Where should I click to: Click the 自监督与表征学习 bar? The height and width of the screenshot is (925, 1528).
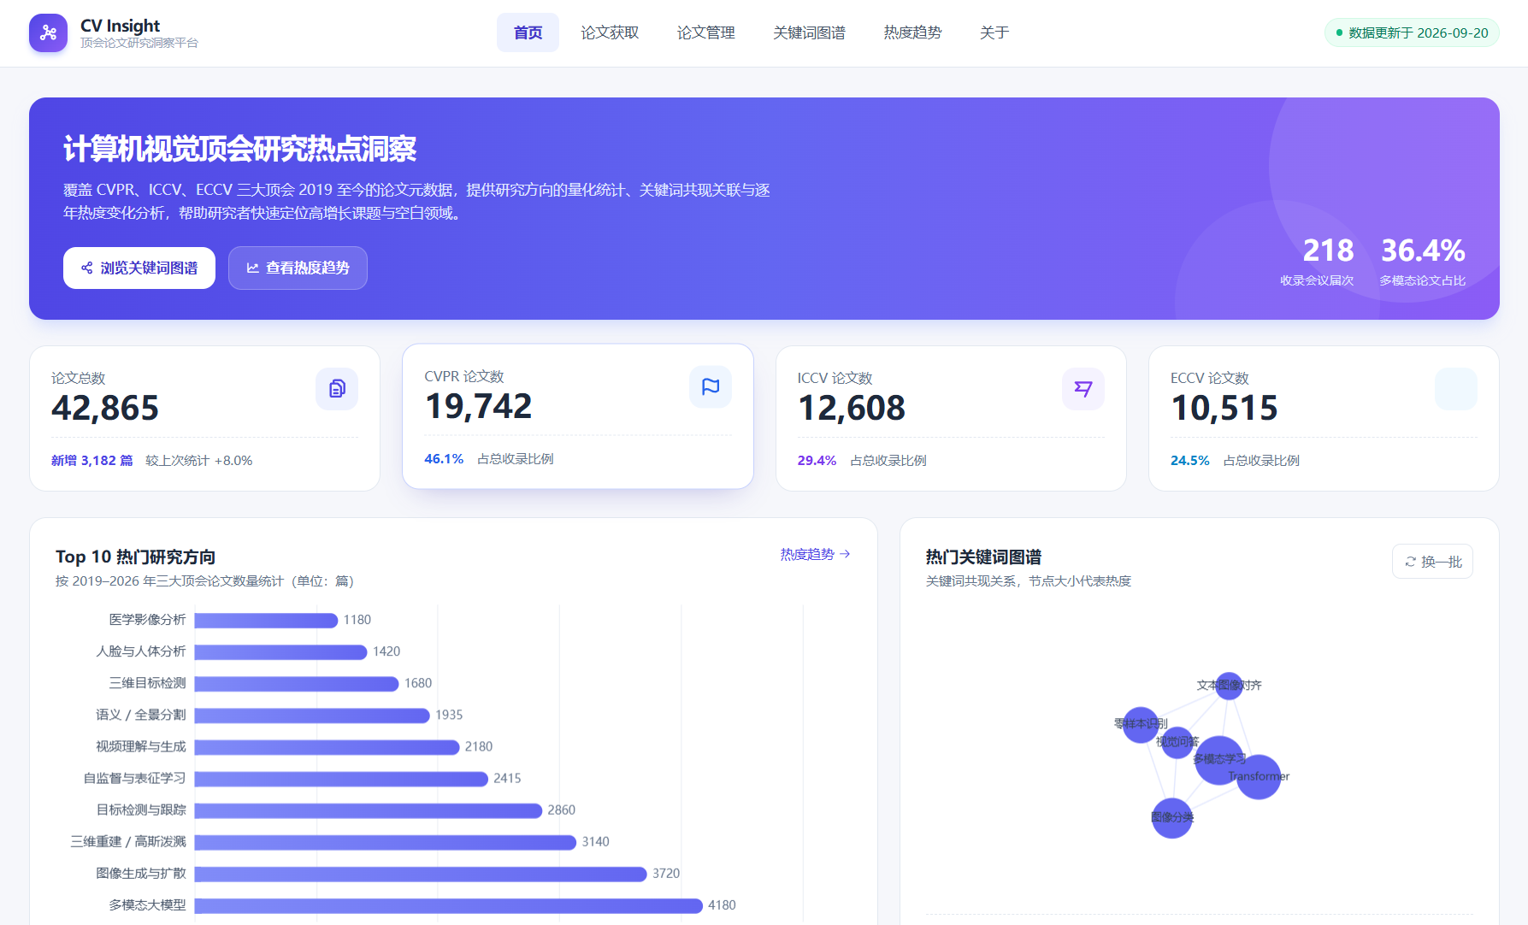[341, 779]
